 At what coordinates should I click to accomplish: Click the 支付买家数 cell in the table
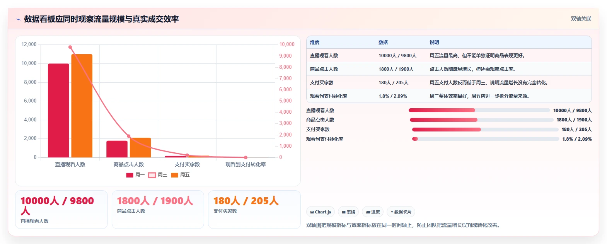click(322, 83)
